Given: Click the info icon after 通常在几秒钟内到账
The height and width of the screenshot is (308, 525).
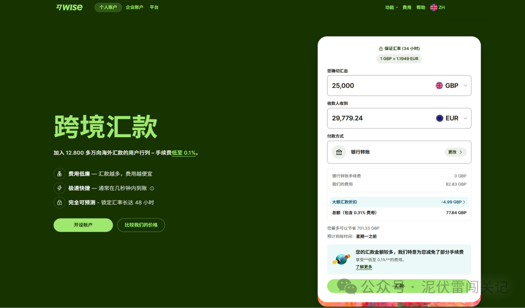Looking at the screenshot, I should click(151, 188).
